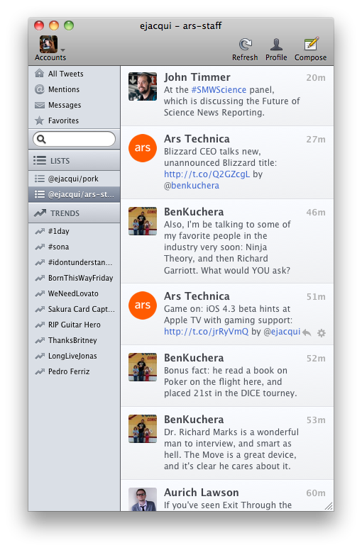Click the reply arrow on iOS 4.3 tweet
Image resolution: width=362 pixels, height=550 pixels.
[307, 332]
